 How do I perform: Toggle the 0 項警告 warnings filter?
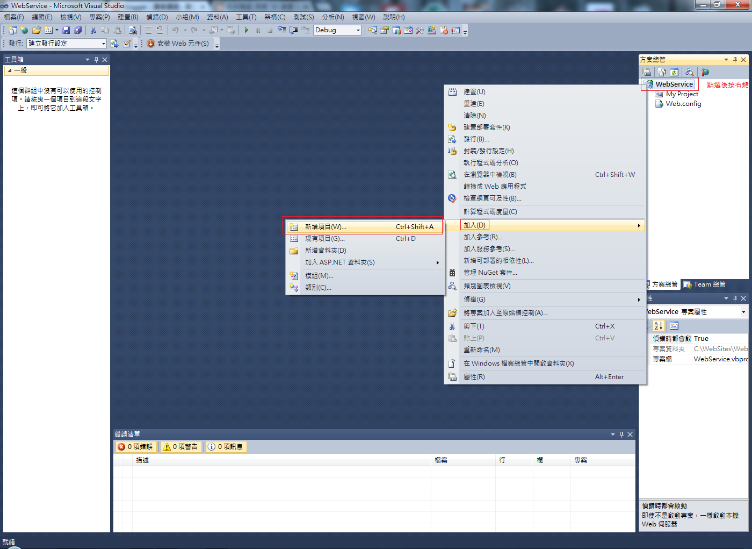click(x=181, y=447)
